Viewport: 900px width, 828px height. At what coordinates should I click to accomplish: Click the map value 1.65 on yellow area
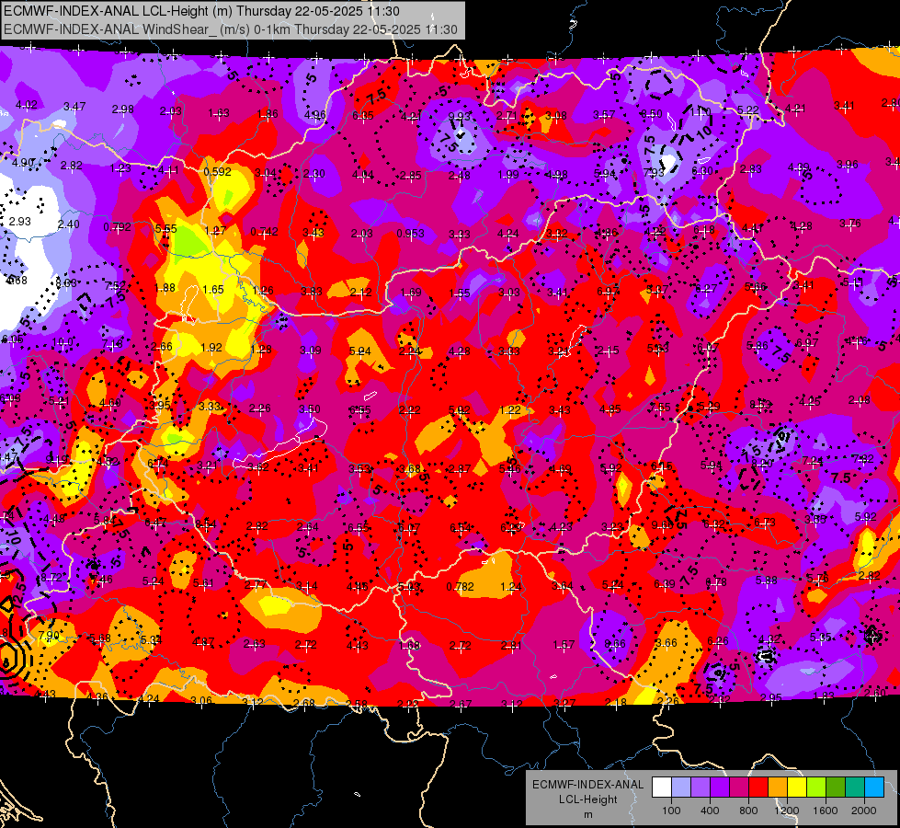point(213,290)
